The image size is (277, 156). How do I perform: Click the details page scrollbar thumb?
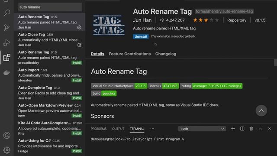coord(275,62)
